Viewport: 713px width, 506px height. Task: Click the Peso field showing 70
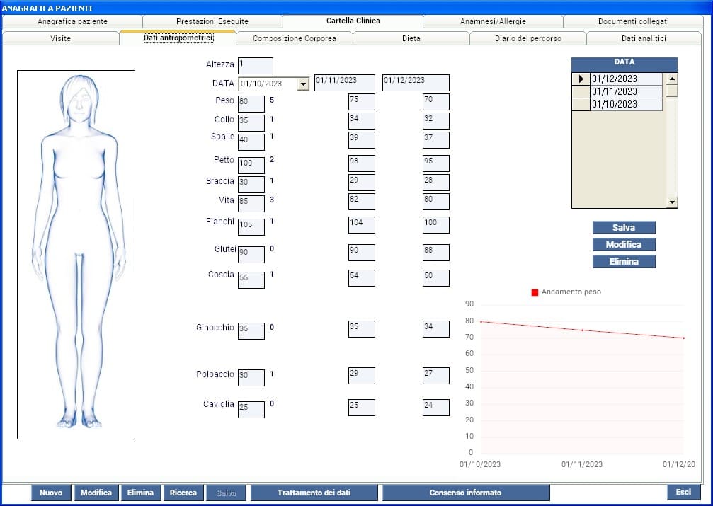point(436,102)
